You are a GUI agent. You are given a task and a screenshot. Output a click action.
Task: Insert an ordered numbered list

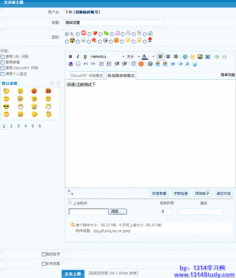pos(102,64)
